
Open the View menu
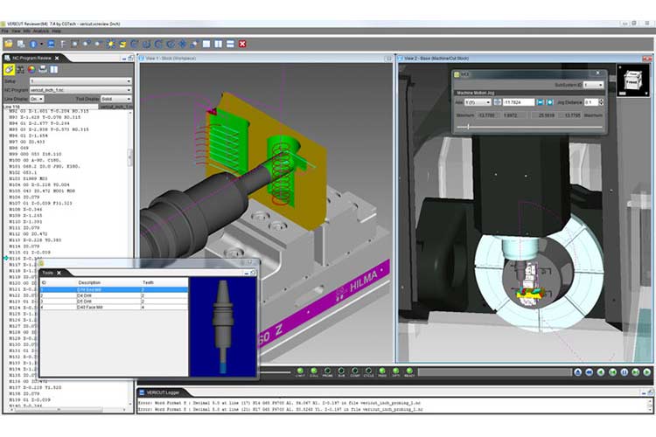[x=16, y=31]
